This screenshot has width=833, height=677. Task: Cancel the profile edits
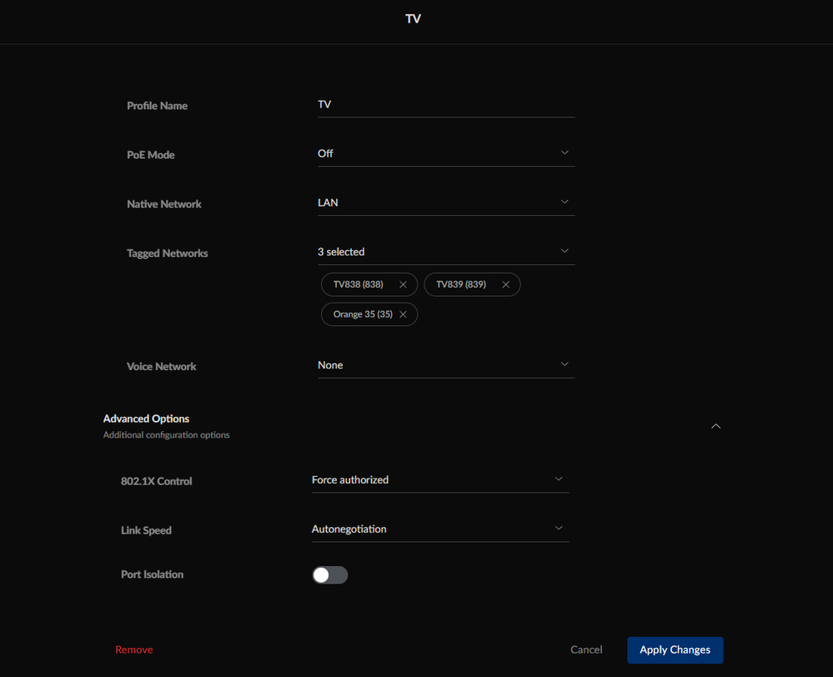click(x=586, y=649)
